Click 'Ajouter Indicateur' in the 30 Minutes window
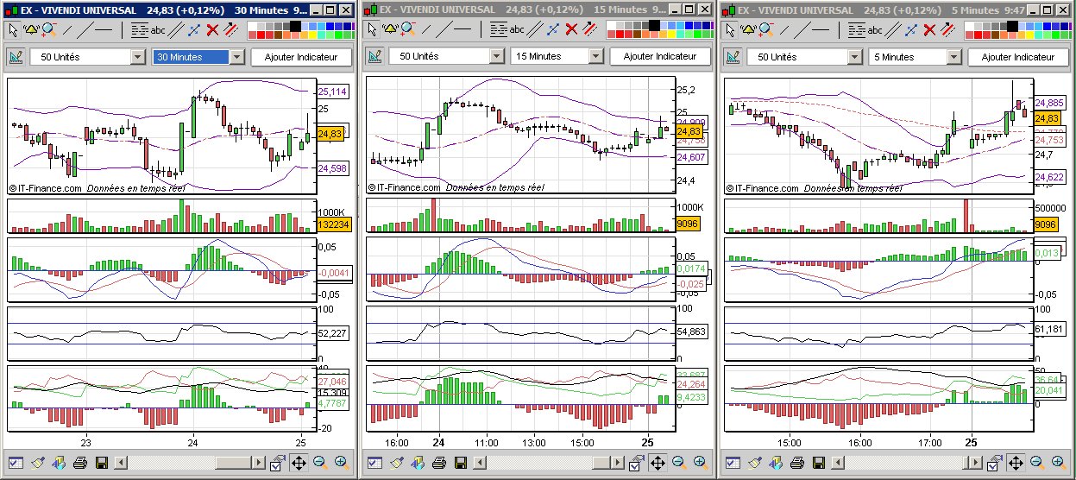The image size is (1076, 480). [x=301, y=57]
